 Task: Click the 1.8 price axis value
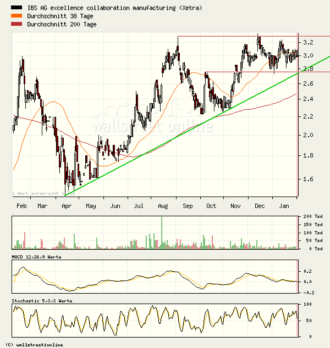pos(308,155)
